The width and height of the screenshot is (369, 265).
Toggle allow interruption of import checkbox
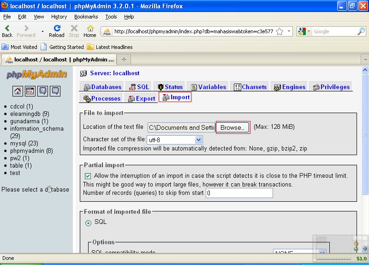pos(88,176)
